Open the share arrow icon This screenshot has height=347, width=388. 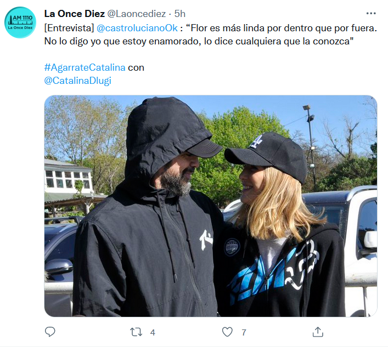[318, 332]
